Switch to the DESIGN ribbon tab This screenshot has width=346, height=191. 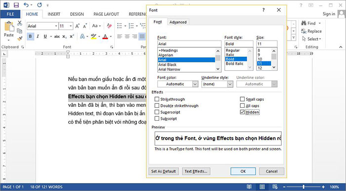tap(77, 14)
